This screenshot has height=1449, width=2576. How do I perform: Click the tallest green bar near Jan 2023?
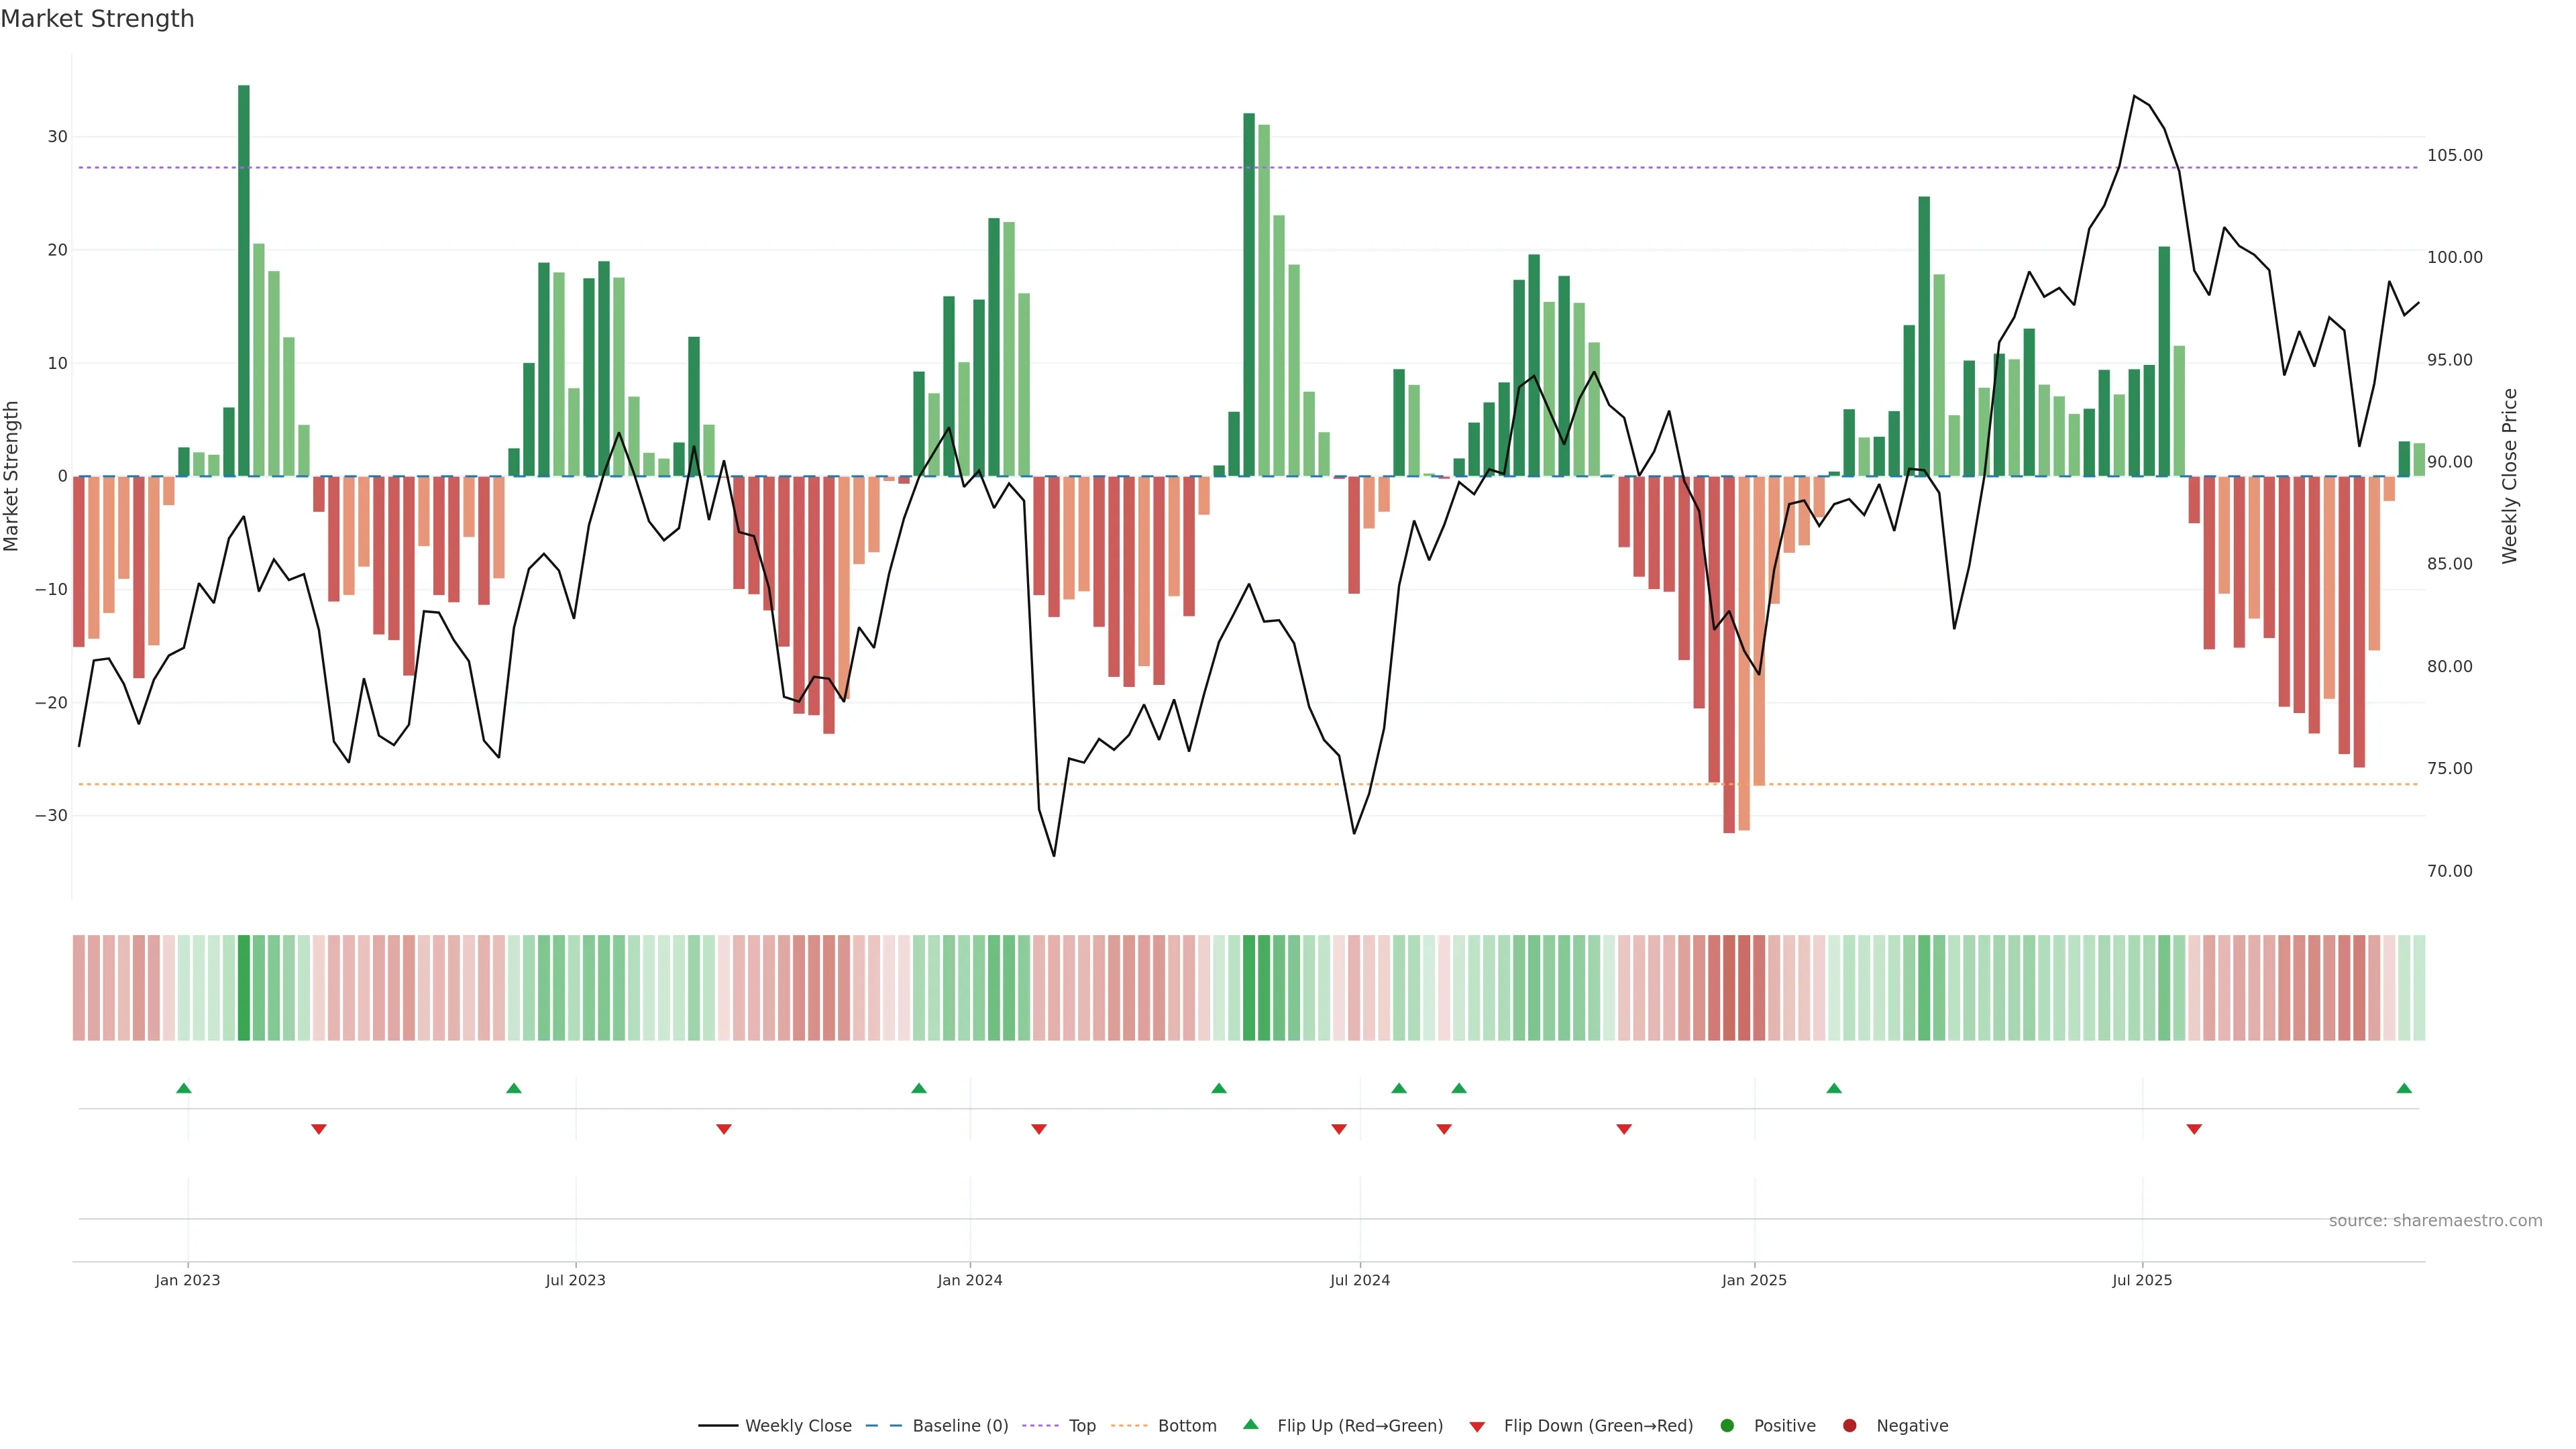244,280
